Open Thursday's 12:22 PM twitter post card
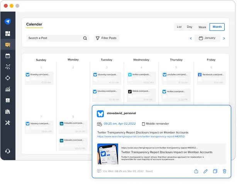The height and width of the screenshot is (184, 237). tap(176, 95)
